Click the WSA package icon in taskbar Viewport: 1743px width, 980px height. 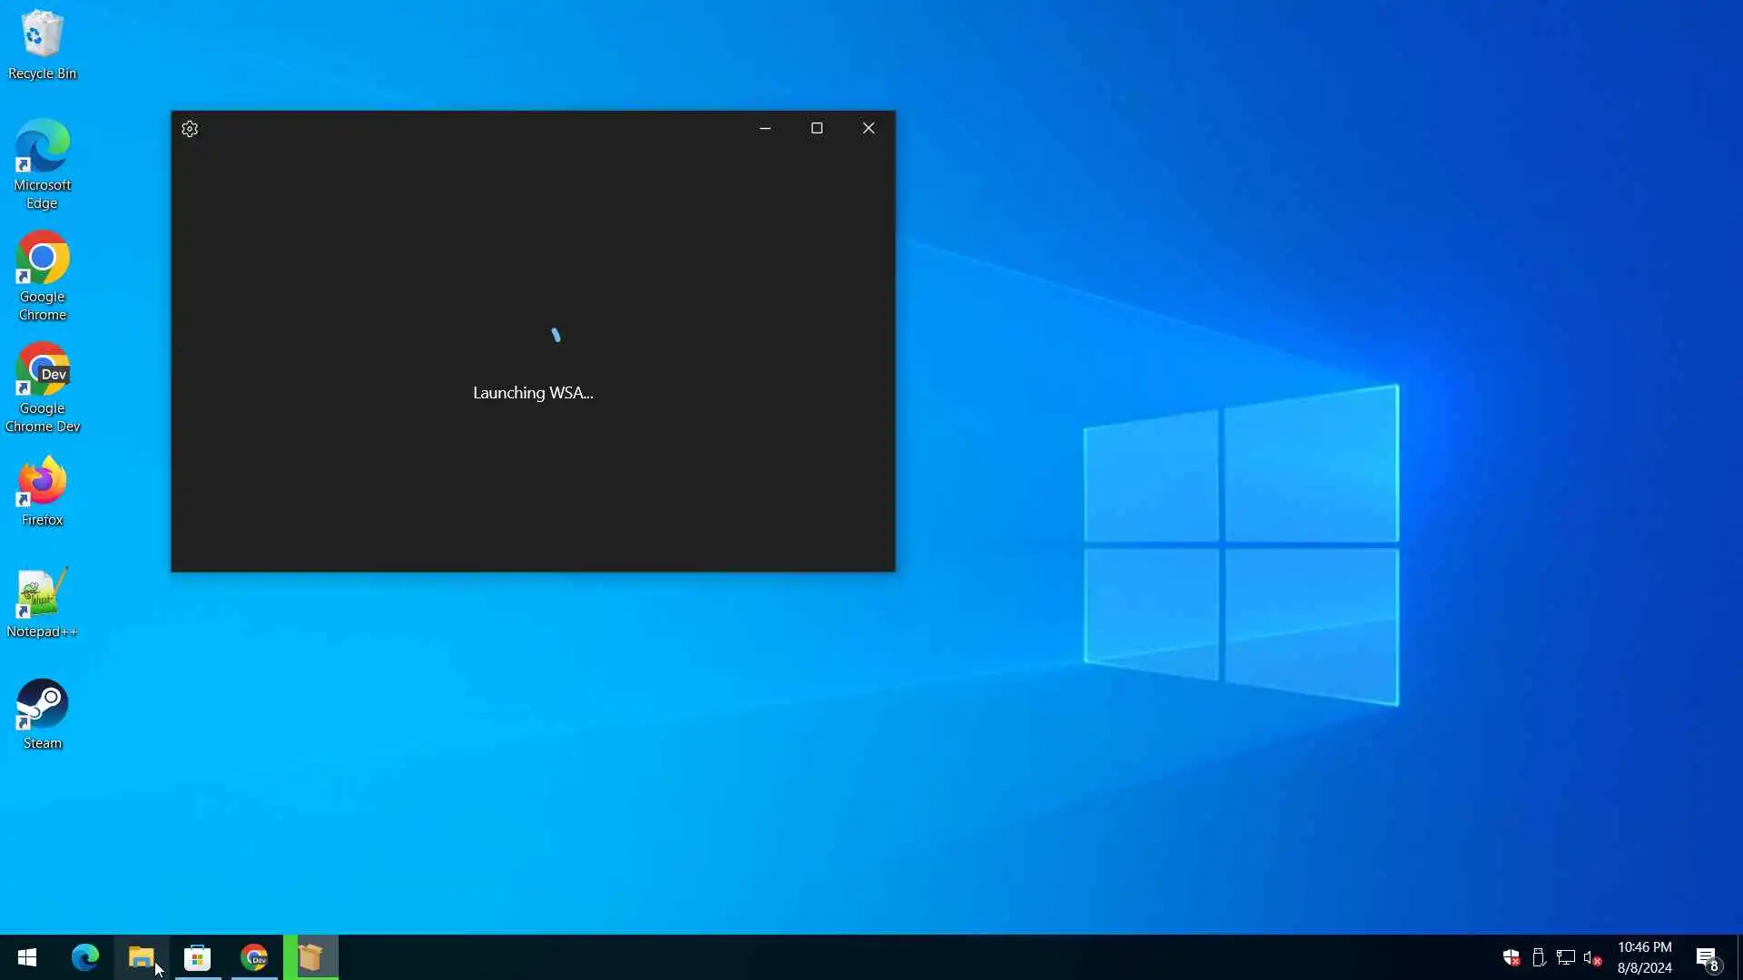(310, 957)
